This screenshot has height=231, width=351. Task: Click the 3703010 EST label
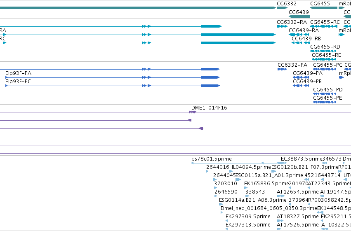click(226, 184)
